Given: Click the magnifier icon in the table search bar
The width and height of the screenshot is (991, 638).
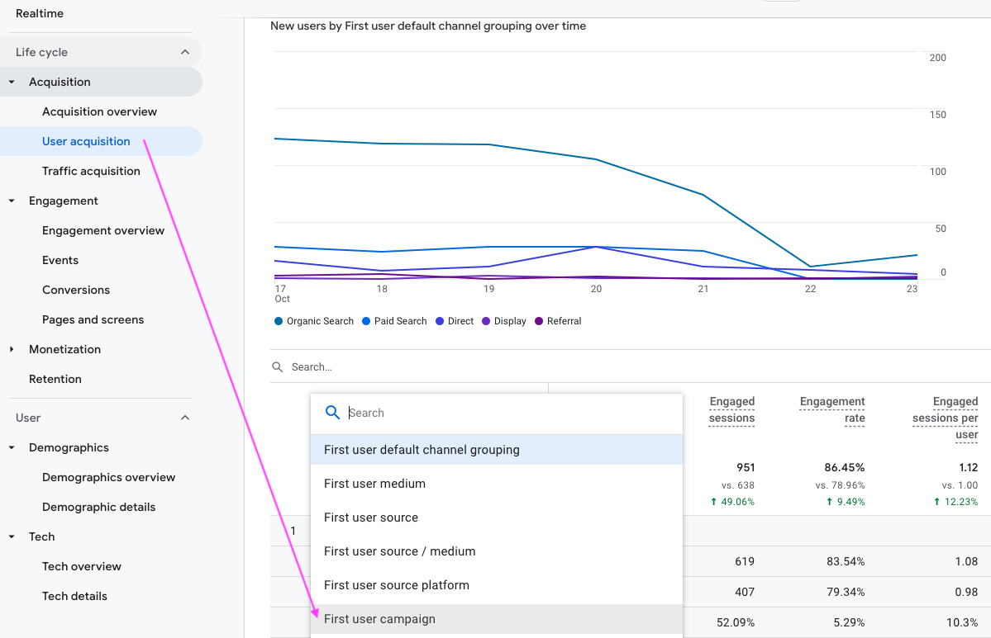Looking at the screenshot, I should point(275,366).
